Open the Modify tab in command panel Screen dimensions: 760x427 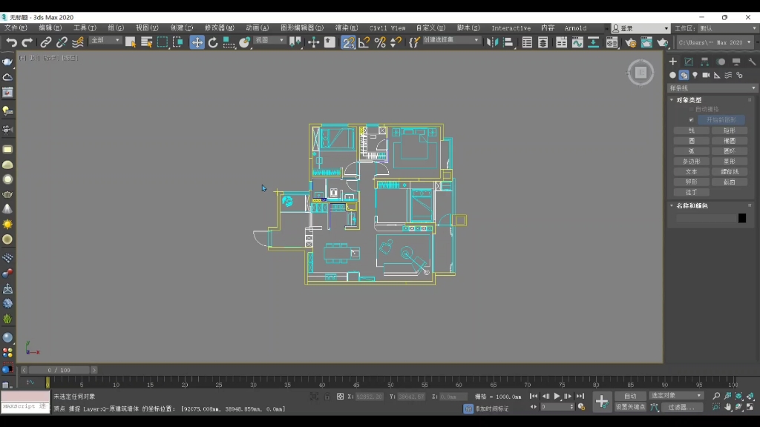point(689,62)
